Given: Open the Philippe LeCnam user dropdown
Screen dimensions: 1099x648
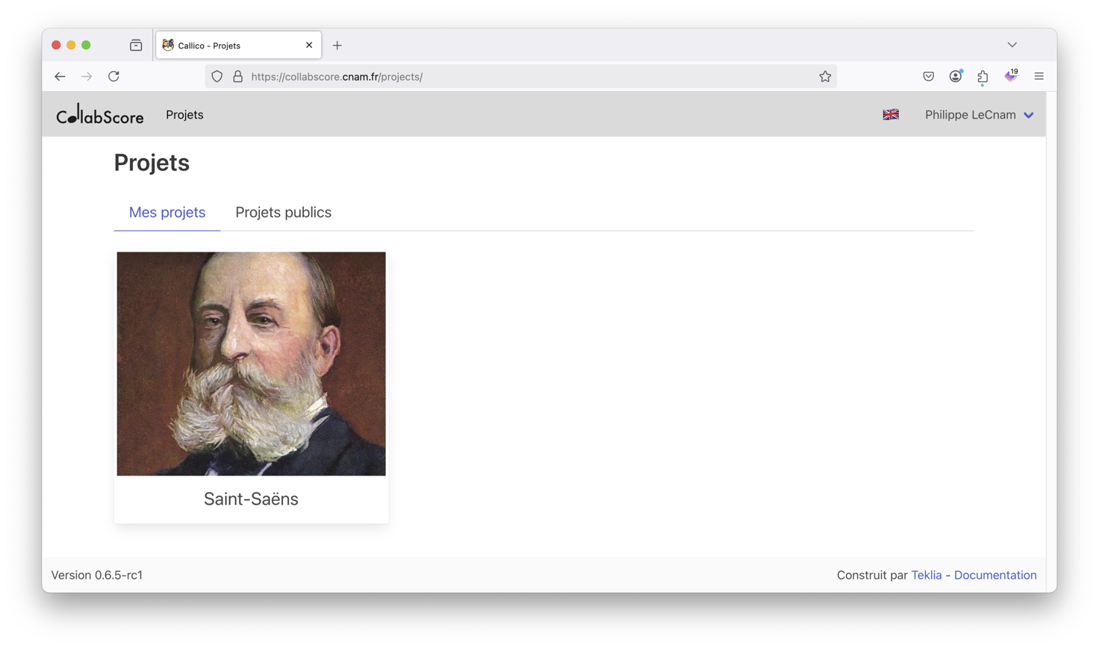Looking at the screenshot, I should 979,115.
